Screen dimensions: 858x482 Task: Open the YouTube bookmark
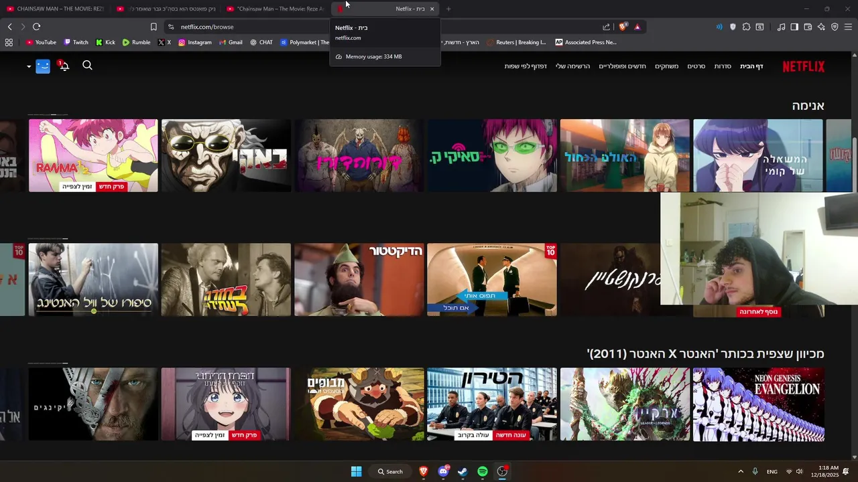click(x=41, y=42)
